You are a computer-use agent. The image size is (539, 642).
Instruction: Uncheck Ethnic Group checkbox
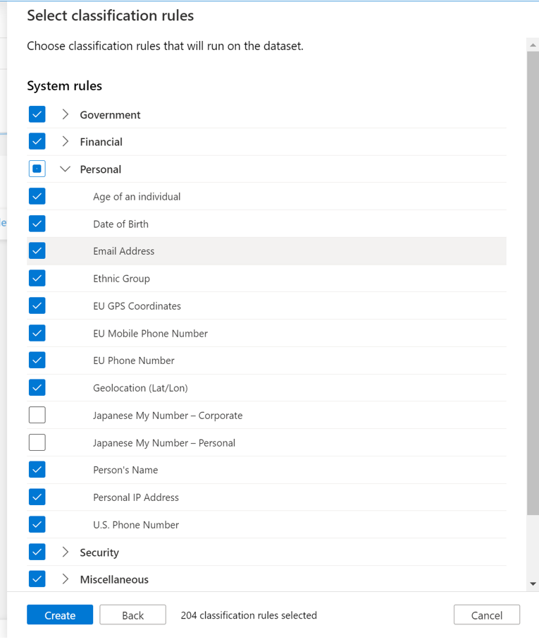pos(37,278)
